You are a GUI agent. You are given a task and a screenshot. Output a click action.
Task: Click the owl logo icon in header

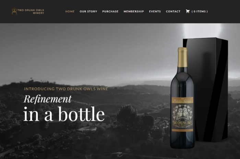tap(14, 12)
